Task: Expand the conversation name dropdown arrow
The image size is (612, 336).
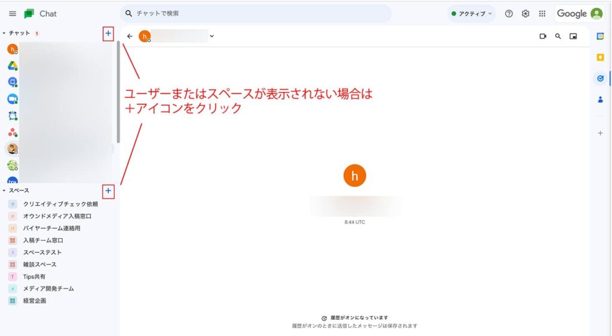Action: 212,36
